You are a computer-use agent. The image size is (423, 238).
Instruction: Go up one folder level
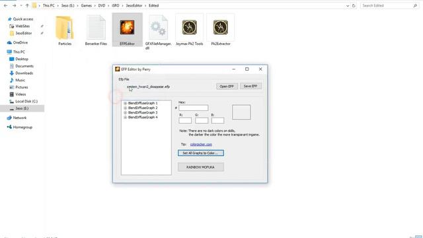(x=27, y=5)
